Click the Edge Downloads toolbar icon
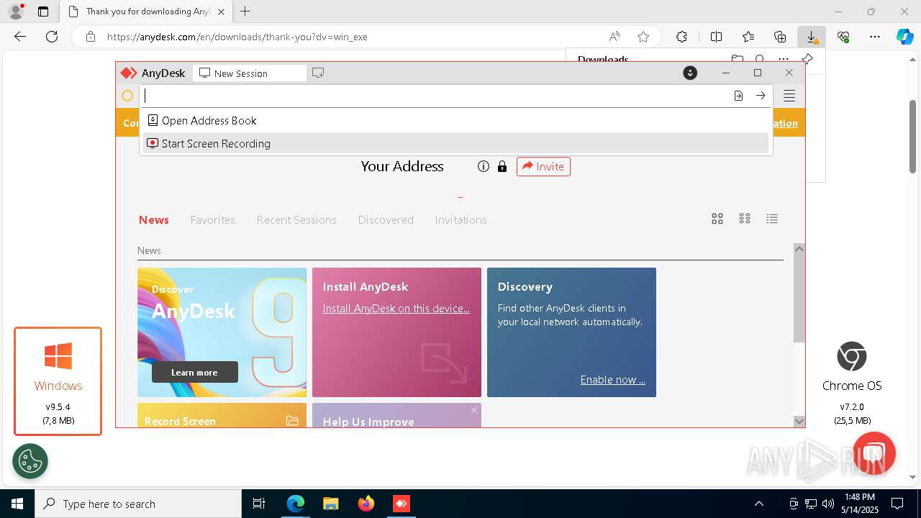The height and width of the screenshot is (518, 921). 812,37
